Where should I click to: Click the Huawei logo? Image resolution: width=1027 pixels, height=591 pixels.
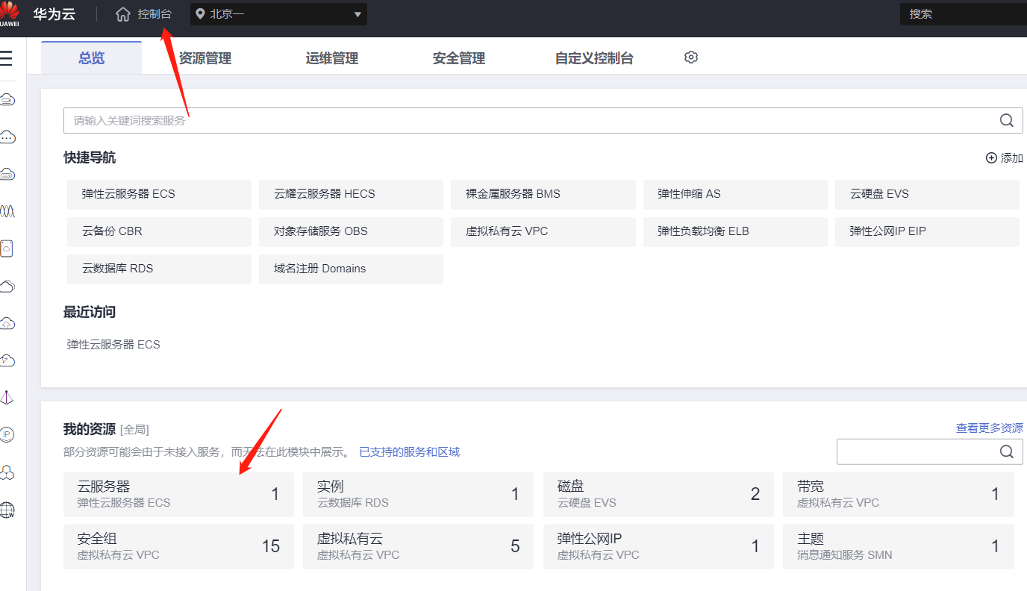click(10, 13)
